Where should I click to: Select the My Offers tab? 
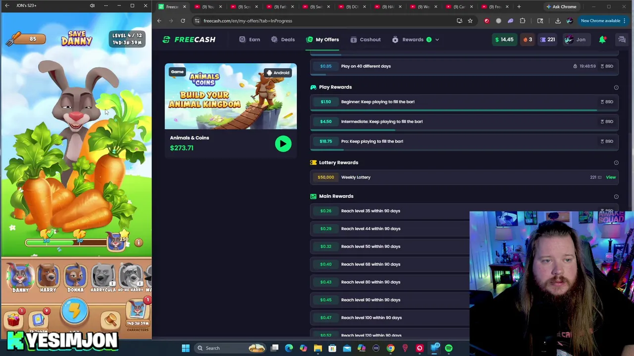[x=322, y=40]
